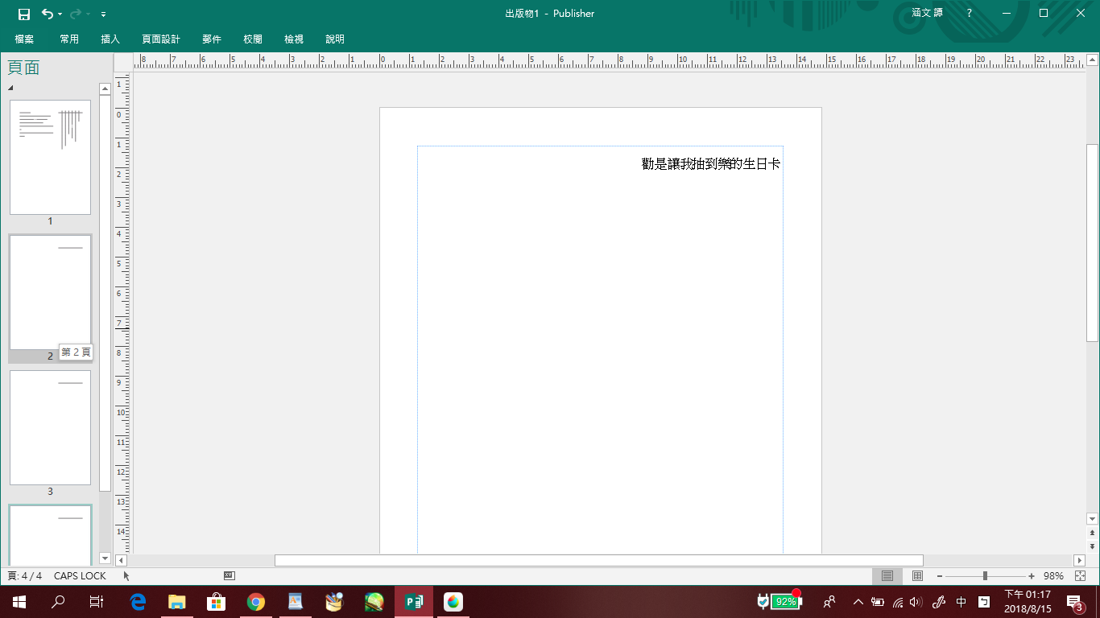Switch to single page view icon
The height and width of the screenshot is (618, 1100).
887,576
